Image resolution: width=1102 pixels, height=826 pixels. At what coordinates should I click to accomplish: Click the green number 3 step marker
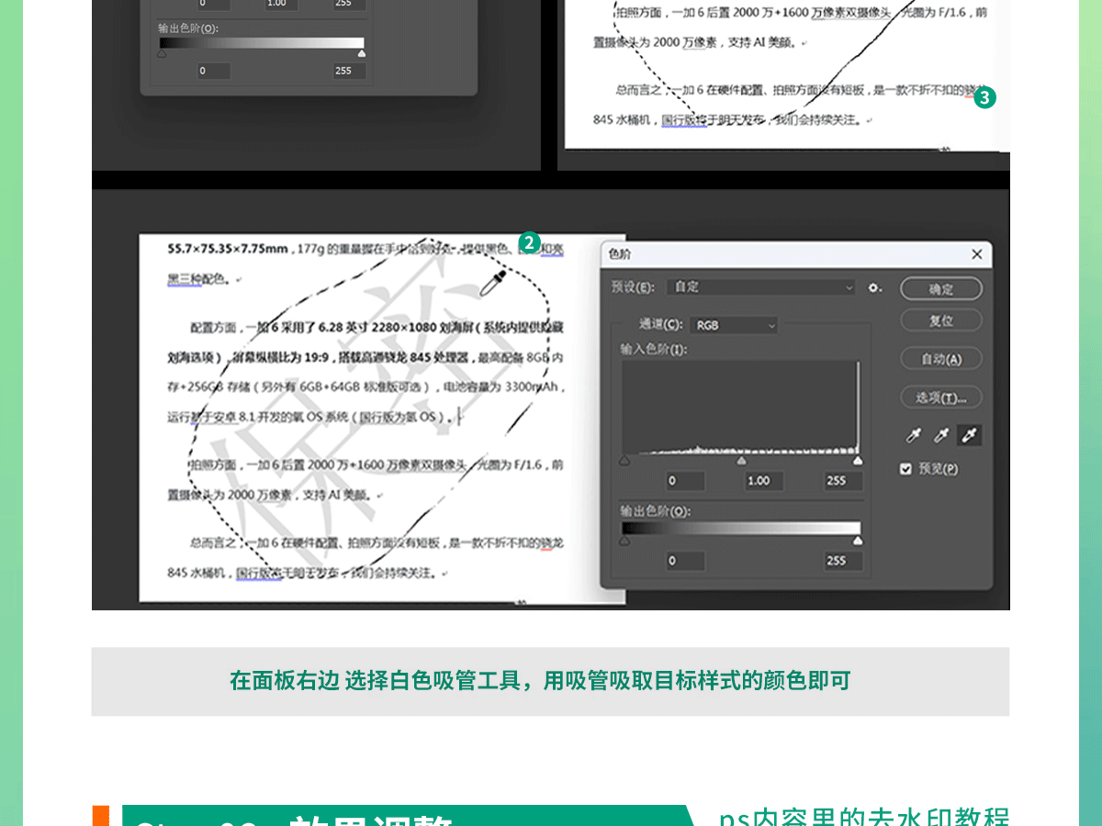pyautogui.click(x=984, y=97)
